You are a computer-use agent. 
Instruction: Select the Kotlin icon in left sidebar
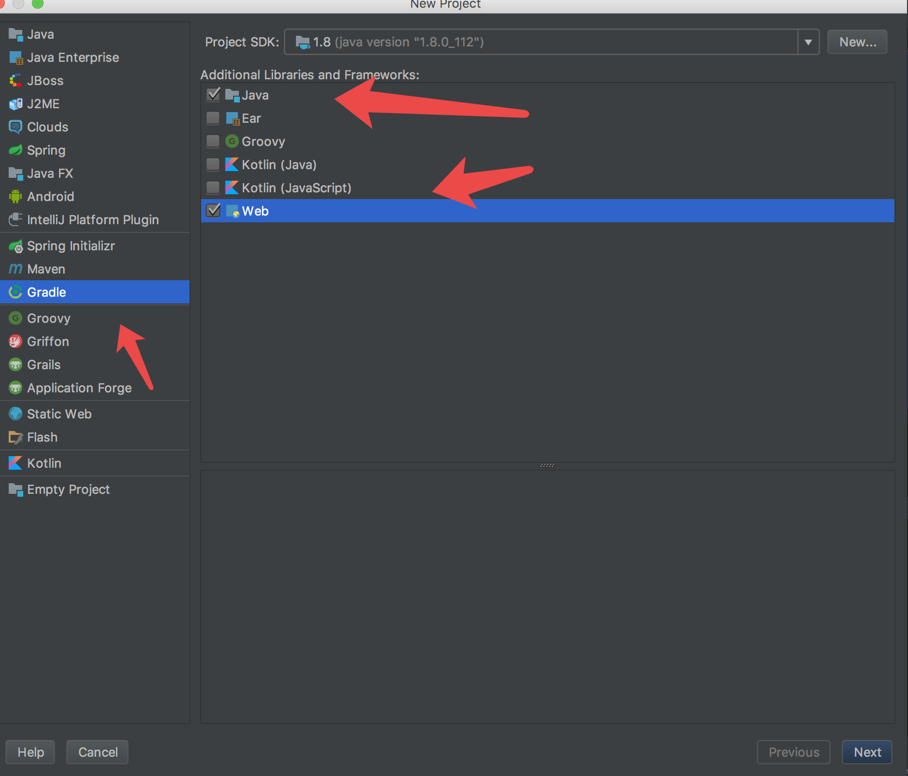(x=15, y=463)
